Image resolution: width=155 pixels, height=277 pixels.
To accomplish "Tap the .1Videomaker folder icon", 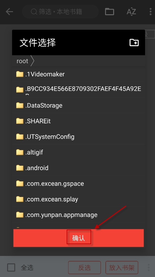I will coord(20,74).
